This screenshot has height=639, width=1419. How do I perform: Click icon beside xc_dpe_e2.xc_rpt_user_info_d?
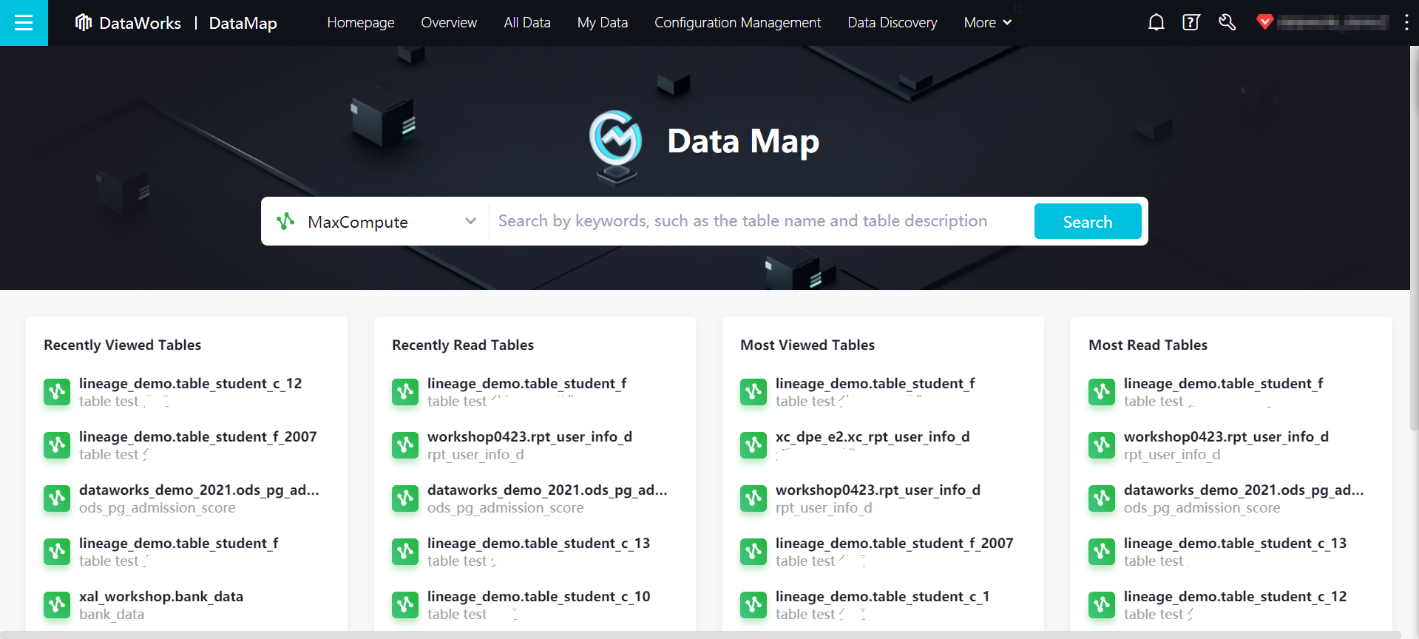tap(753, 445)
